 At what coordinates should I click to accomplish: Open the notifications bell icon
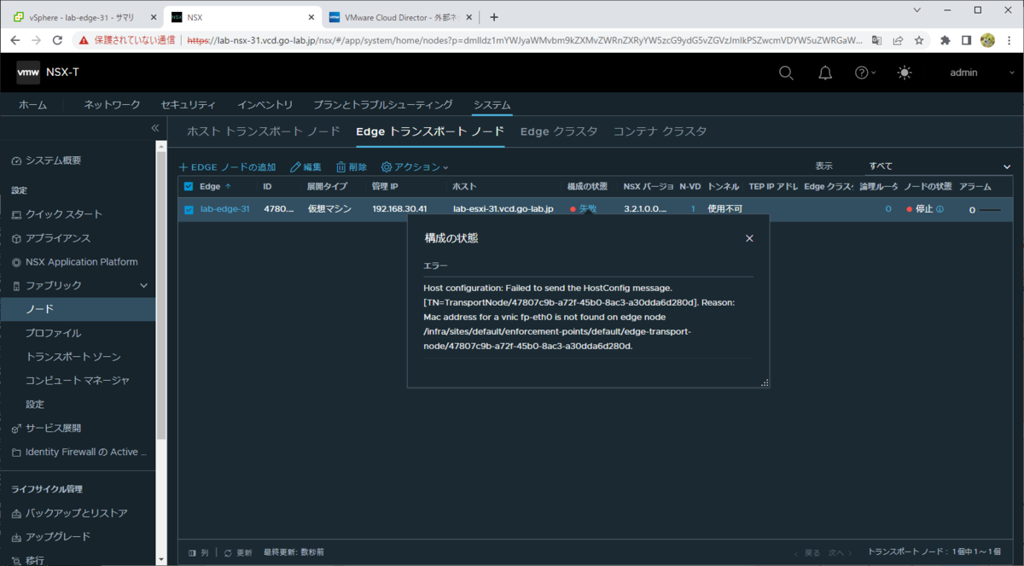tap(825, 73)
